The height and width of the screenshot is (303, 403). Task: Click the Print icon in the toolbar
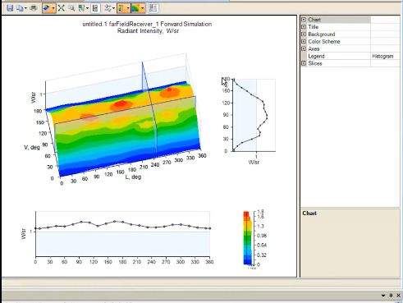click(34, 8)
